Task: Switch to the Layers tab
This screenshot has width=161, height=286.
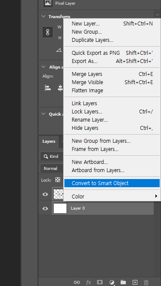Action: coord(49,141)
